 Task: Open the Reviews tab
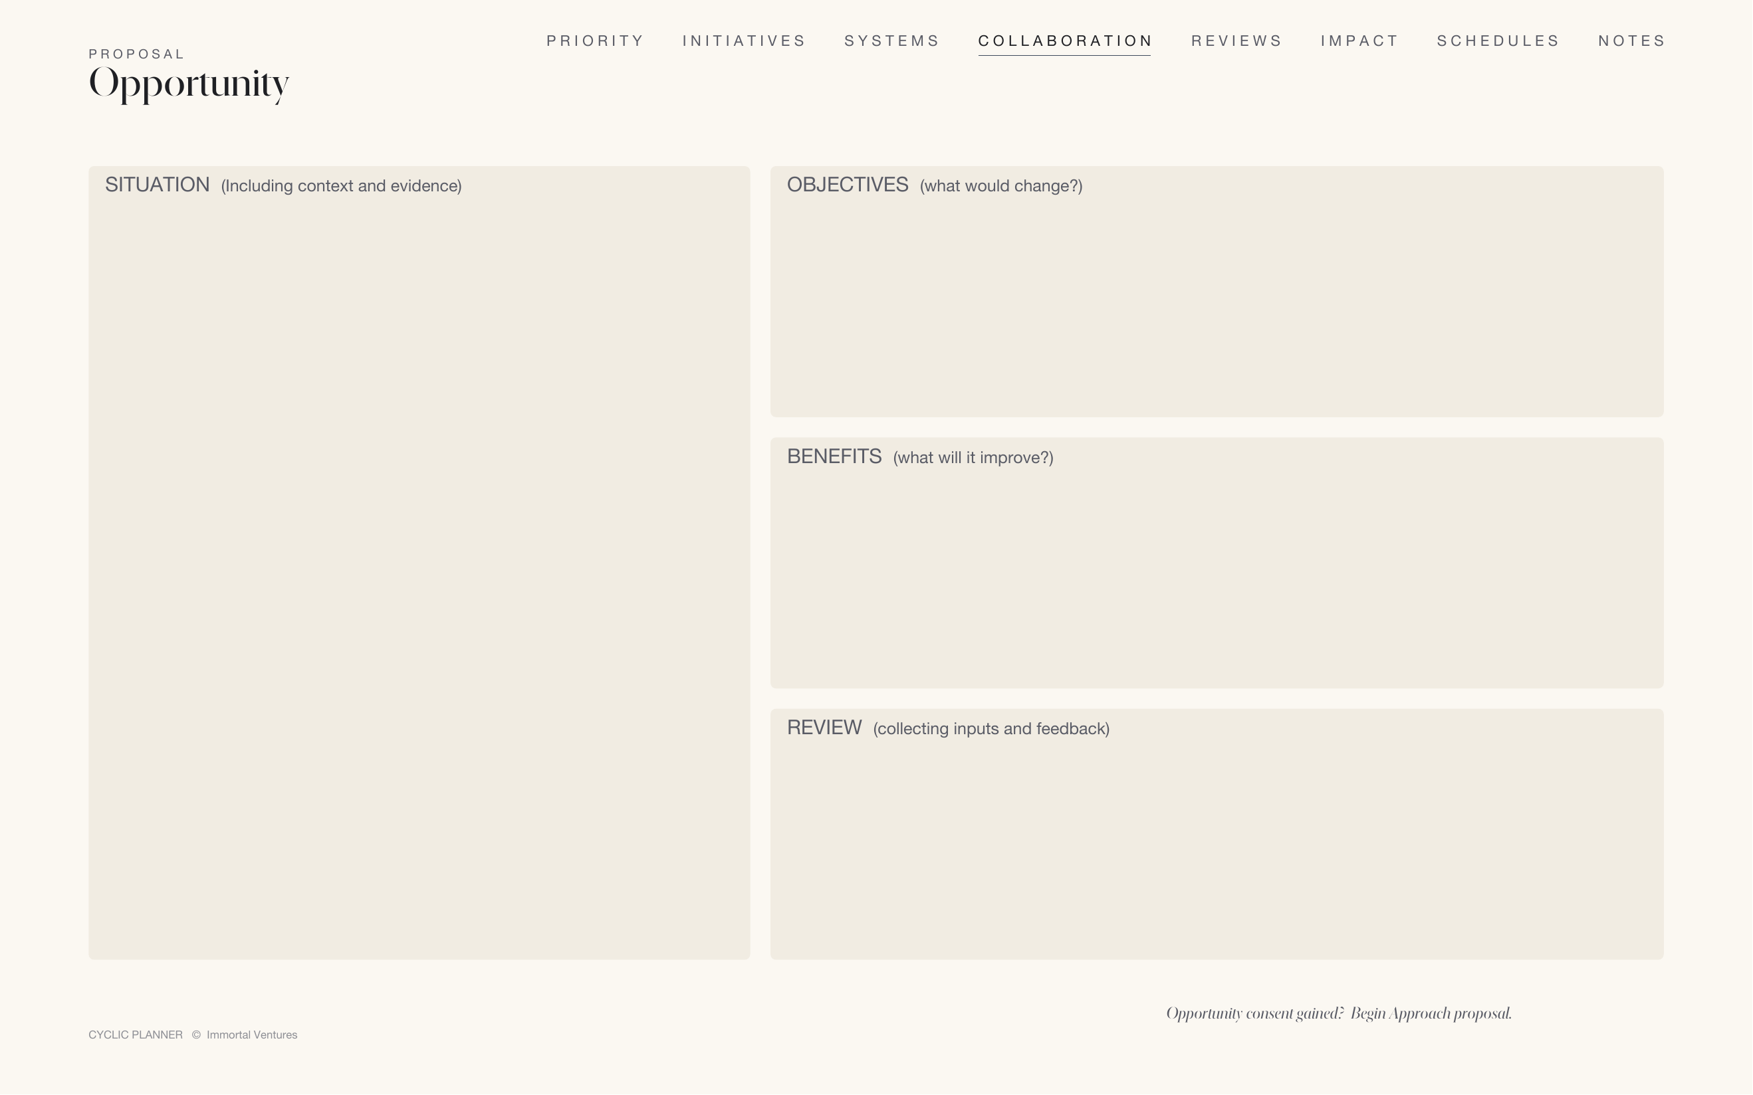1236,41
